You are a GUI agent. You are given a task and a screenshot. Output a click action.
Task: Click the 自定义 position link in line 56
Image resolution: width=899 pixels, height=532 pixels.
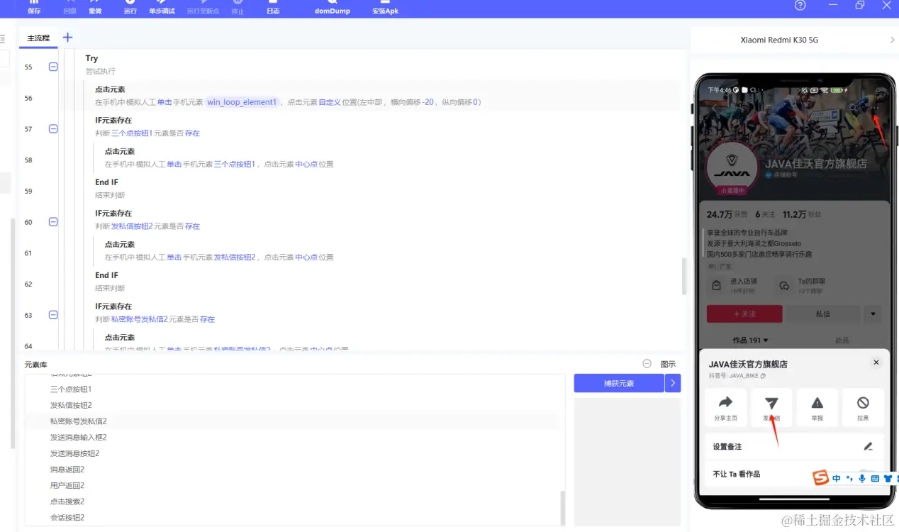point(330,102)
